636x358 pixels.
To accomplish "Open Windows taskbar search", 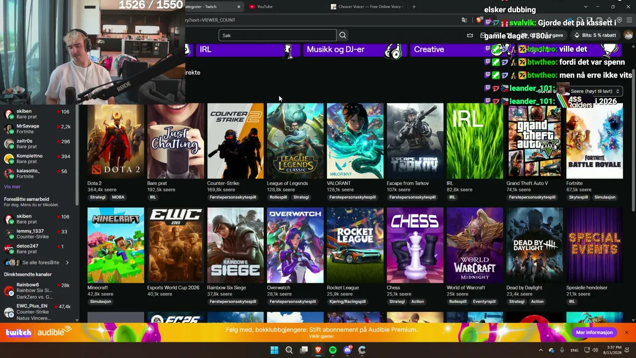I will point(289,350).
